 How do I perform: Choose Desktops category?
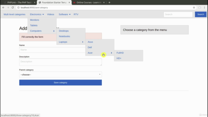coord(64,31)
